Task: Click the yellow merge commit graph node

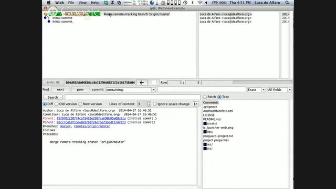Action: click(x=45, y=14)
